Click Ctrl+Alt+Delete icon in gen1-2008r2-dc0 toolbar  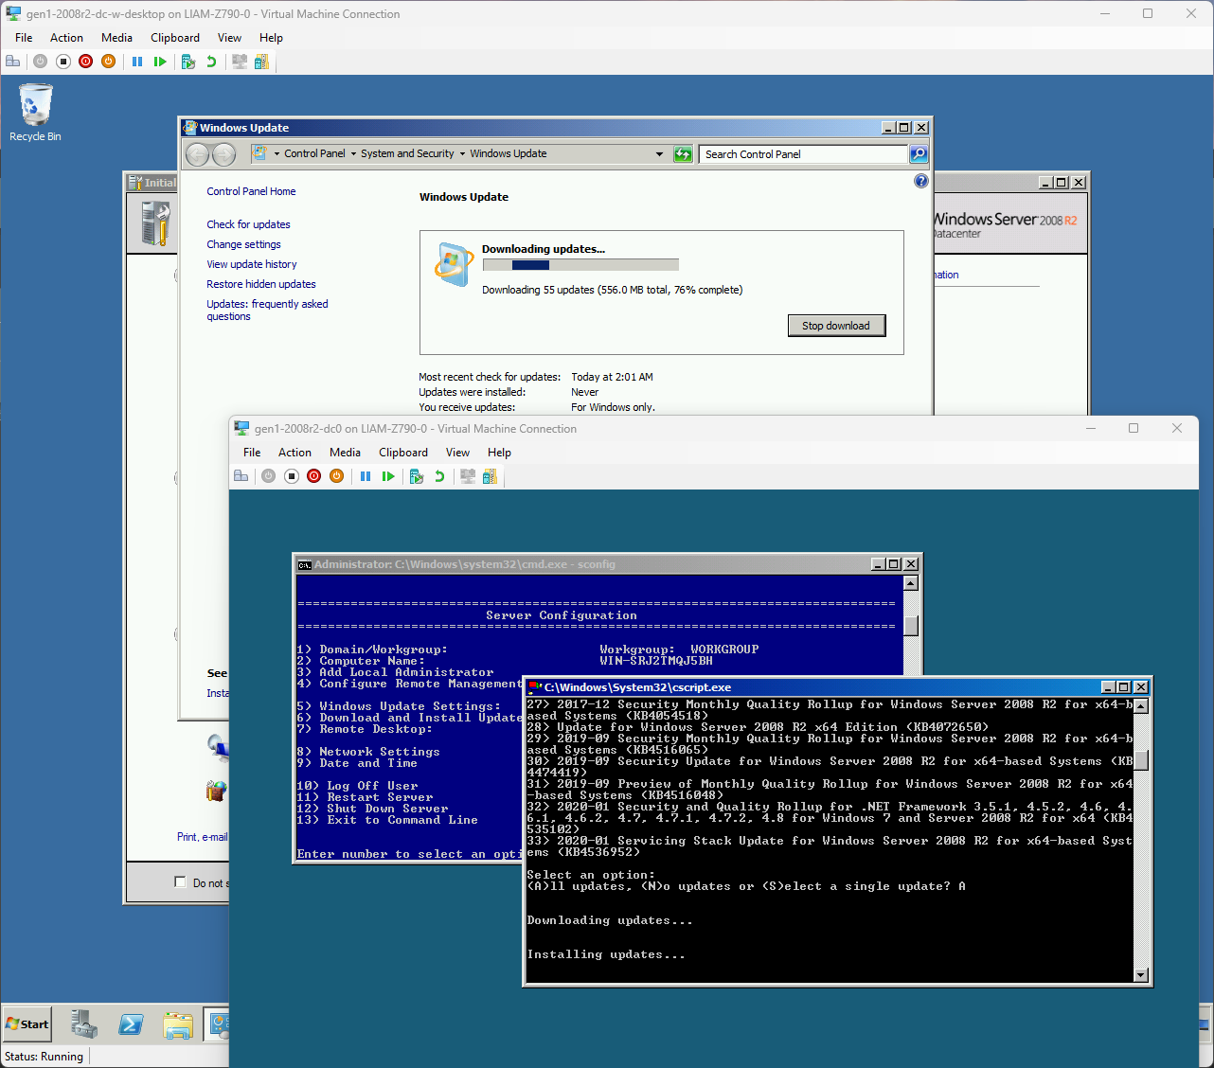(x=241, y=476)
